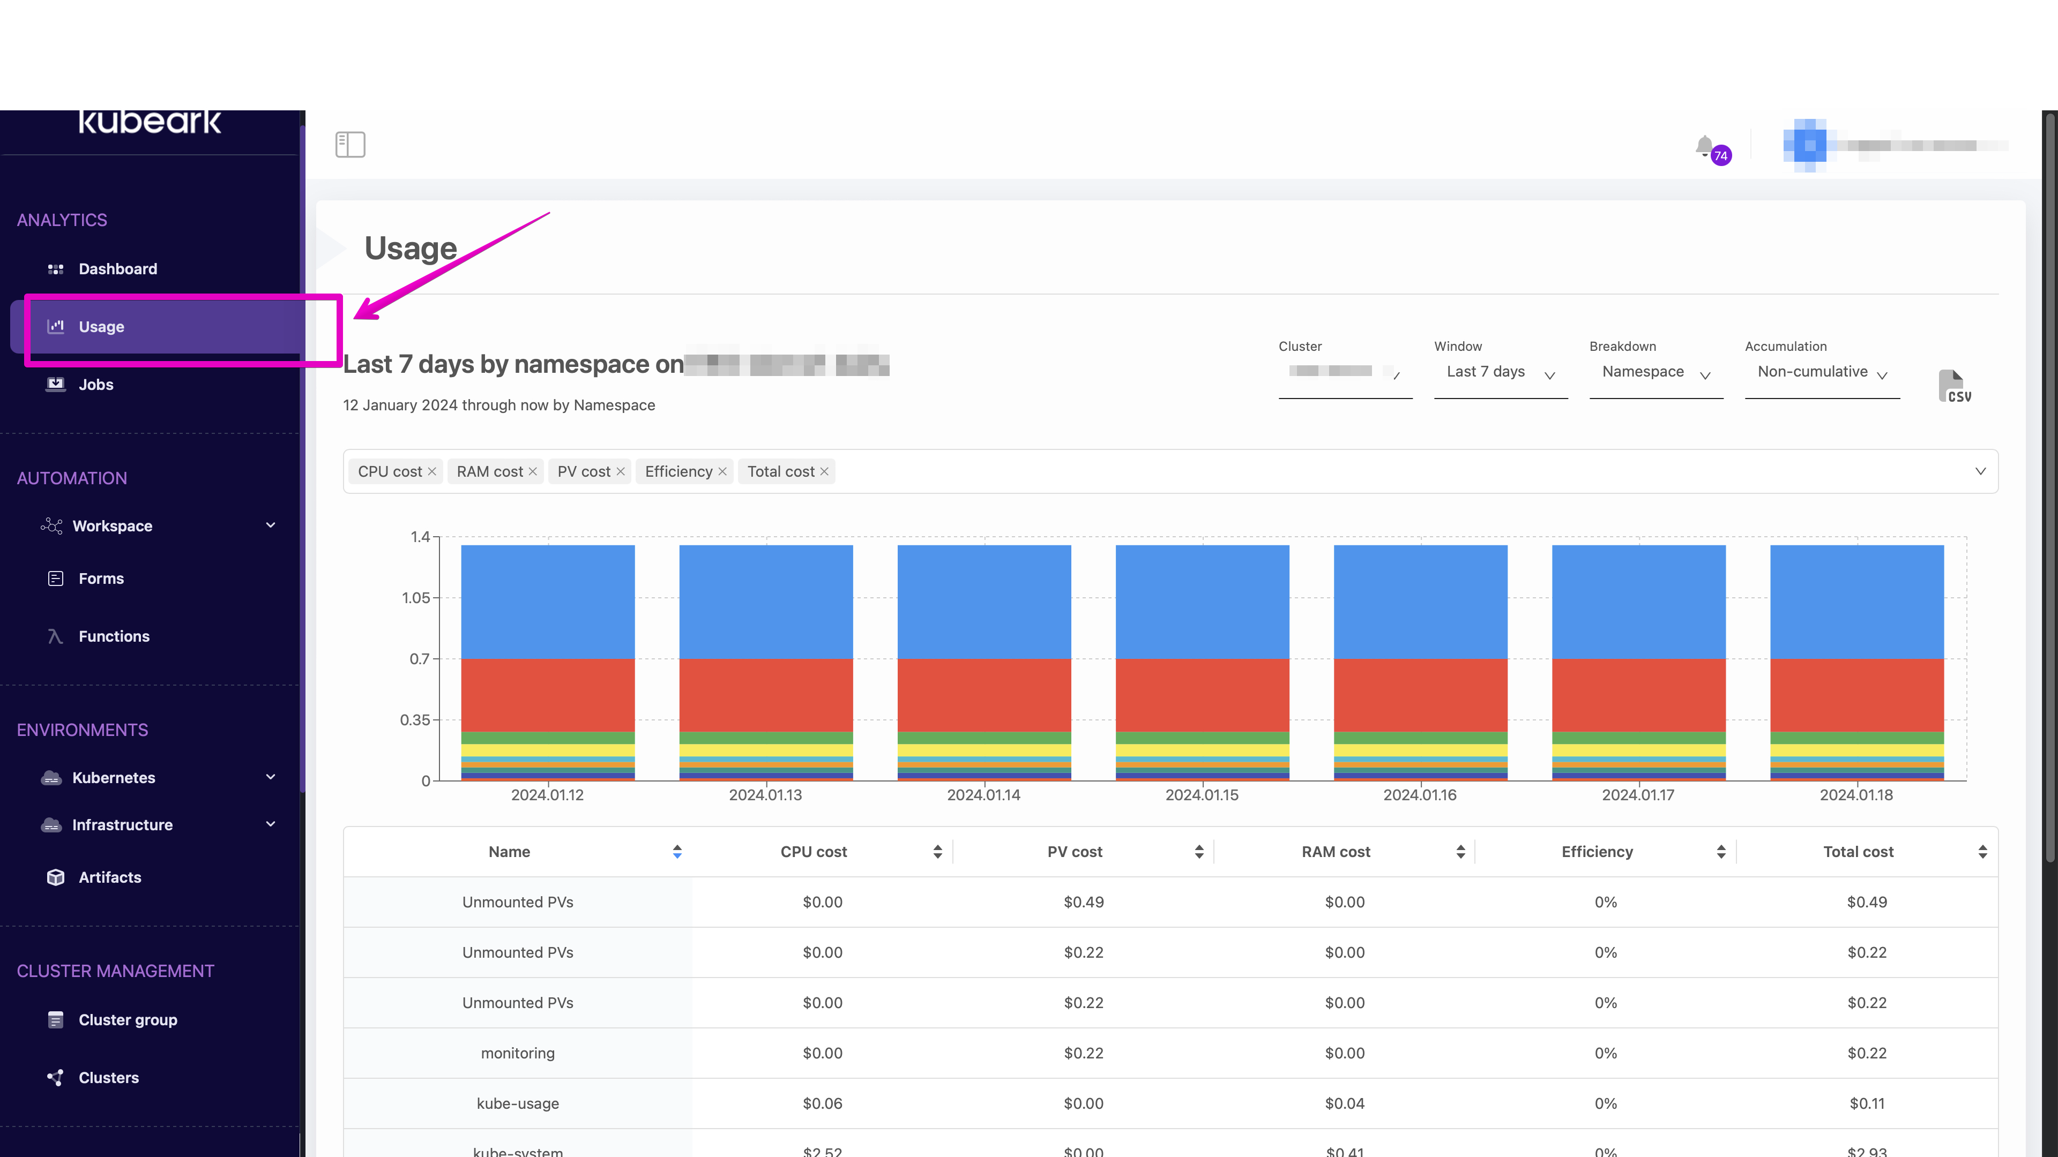Click the Dashboard grid icon in sidebar
This screenshot has height=1157, width=2058.
coord(55,269)
